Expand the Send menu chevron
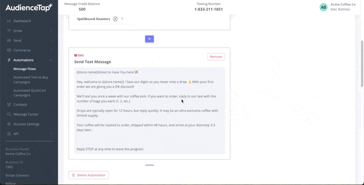 pos(51,40)
